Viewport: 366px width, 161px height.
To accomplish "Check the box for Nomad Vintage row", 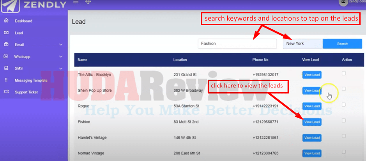I will (x=344, y=152).
